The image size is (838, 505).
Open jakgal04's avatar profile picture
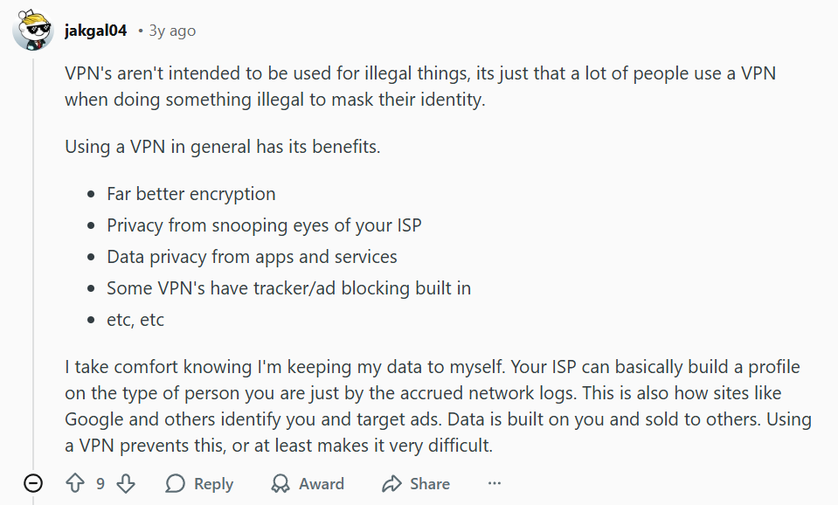pyautogui.click(x=33, y=31)
